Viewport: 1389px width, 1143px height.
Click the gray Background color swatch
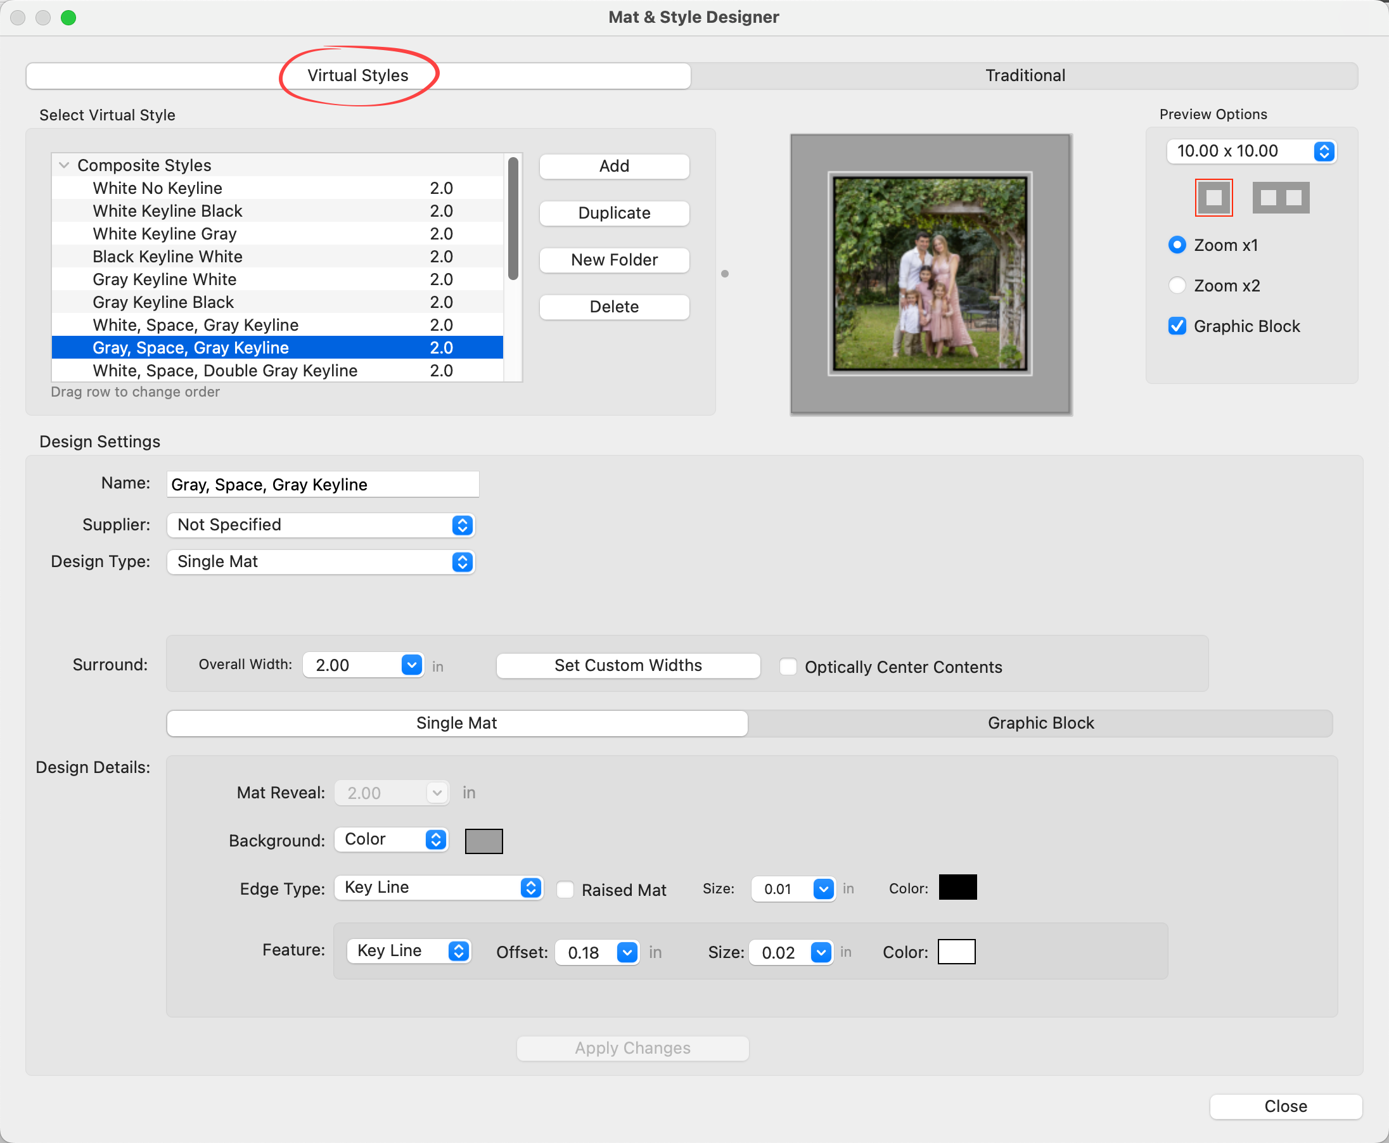tap(483, 841)
